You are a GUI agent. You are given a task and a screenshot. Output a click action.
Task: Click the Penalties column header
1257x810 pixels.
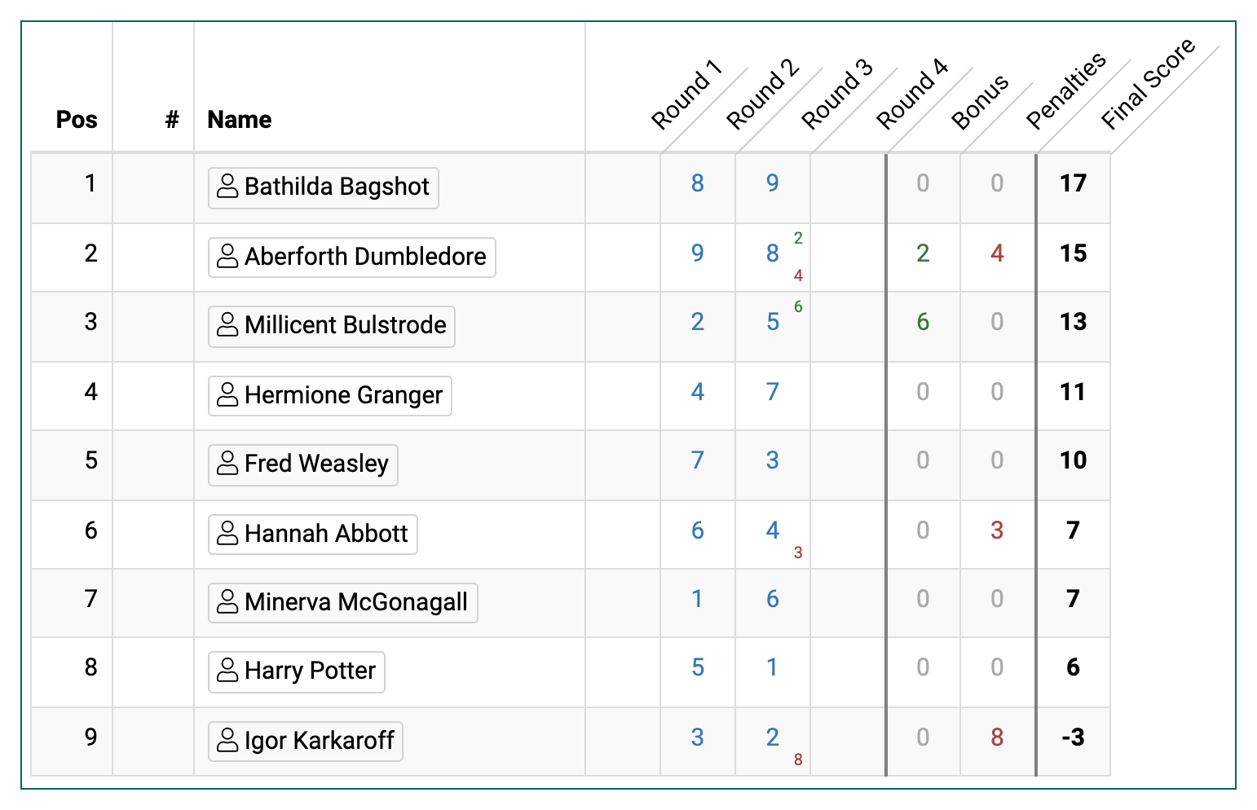1065,91
